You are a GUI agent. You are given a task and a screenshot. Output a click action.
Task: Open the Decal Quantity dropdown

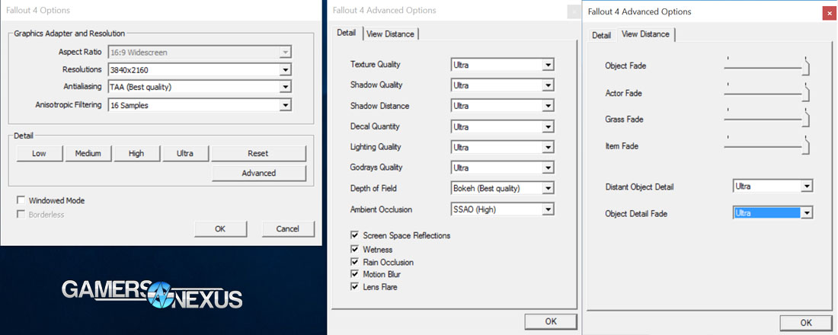tap(502, 127)
